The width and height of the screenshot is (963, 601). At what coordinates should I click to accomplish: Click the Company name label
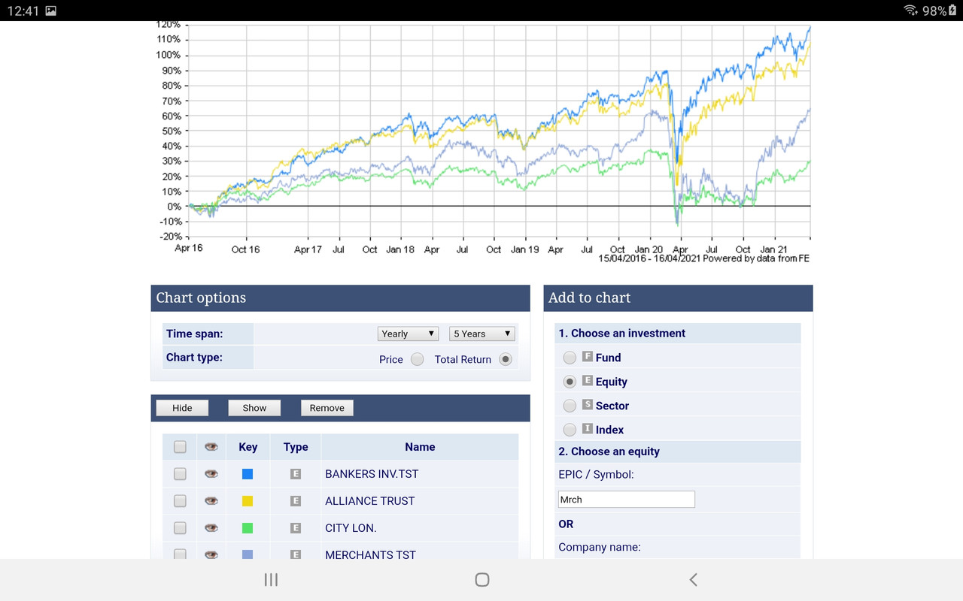600,547
